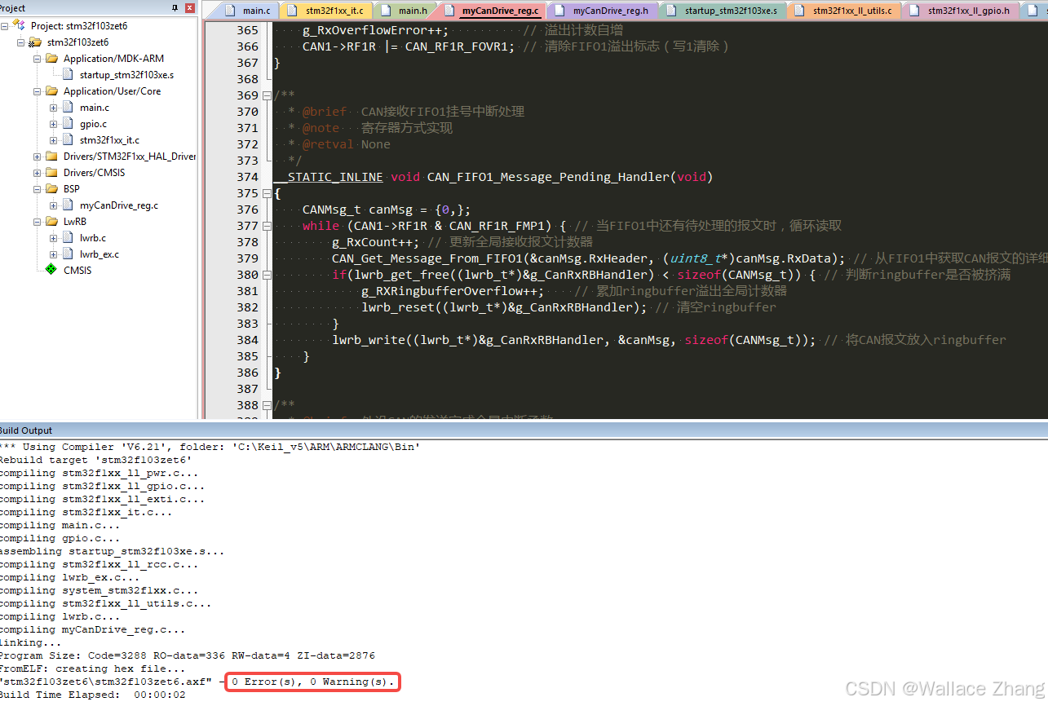Click the file icon on stm32f1xx_ll_utils.c tab

click(x=801, y=11)
